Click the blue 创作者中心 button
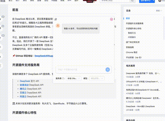 pyautogui.click(x=146, y=1)
